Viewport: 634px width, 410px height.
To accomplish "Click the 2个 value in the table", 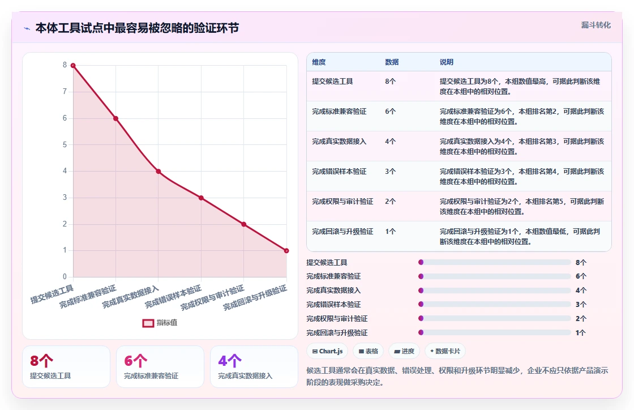I will (x=390, y=202).
